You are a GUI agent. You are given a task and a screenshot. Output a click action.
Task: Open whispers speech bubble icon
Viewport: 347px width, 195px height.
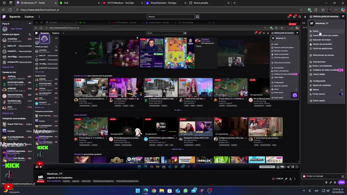coord(300,17)
